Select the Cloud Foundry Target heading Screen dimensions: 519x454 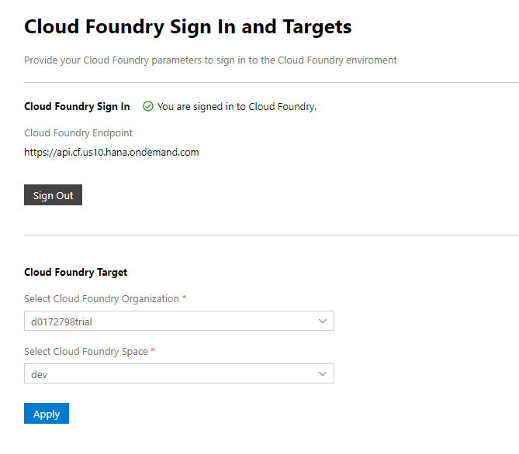(x=75, y=273)
